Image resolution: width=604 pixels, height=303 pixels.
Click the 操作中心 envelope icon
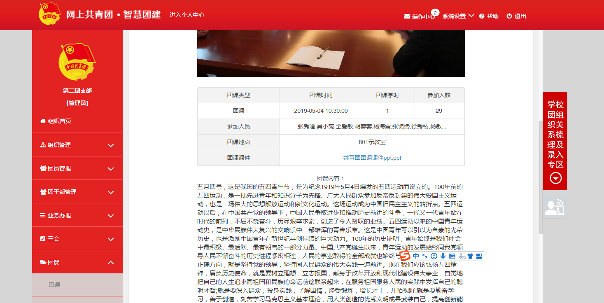pyautogui.click(x=407, y=16)
